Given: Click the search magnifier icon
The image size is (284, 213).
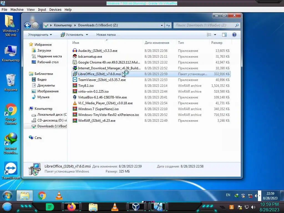Looking at the screenshot, I should [x=237, y=25].
